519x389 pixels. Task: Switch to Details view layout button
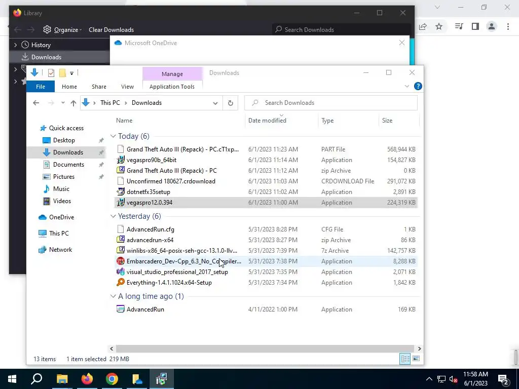tap(405, 359)
